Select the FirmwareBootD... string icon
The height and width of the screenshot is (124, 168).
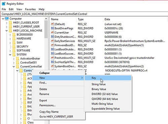pos(52,45)
